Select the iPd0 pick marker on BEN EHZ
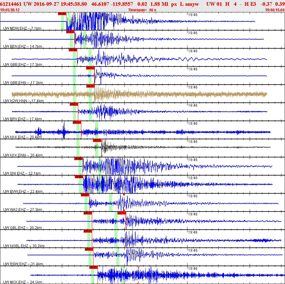The image size is (285, 284). click(70, 32)
